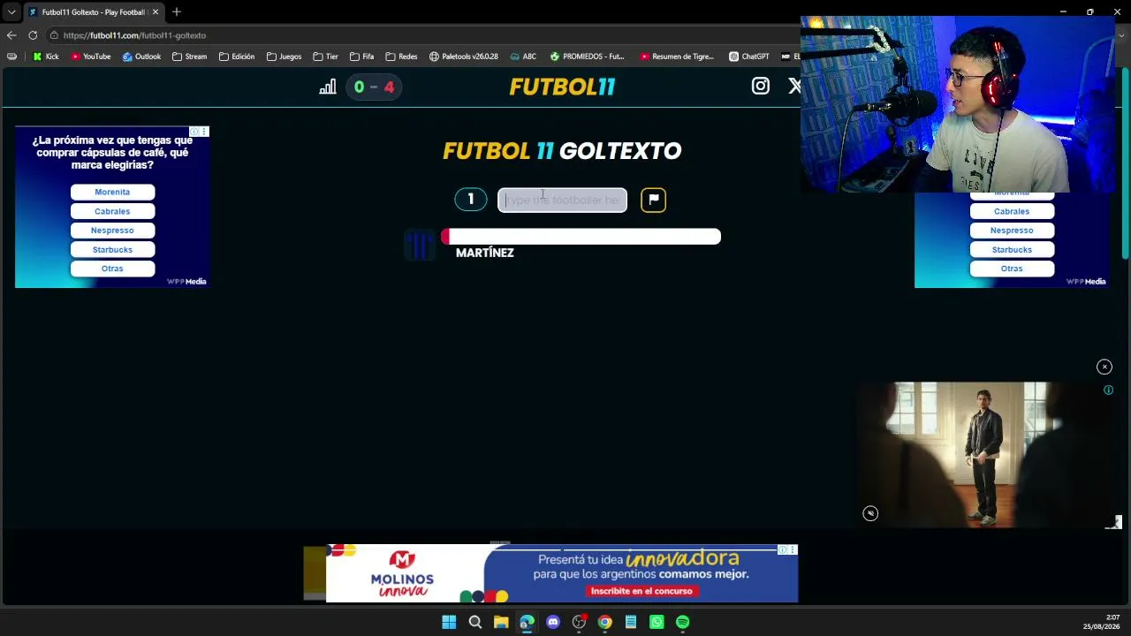This screenshot has height=636, width=1131.
Task: Click the white progress bar above Martínez
Action: pos(581,236)
